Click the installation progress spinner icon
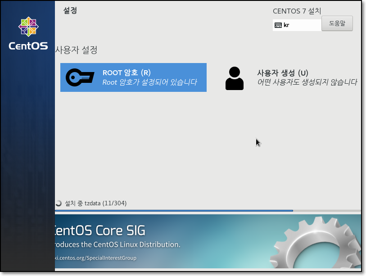The height and width of the screenshot is (276, 366). (x=59, y=203)
